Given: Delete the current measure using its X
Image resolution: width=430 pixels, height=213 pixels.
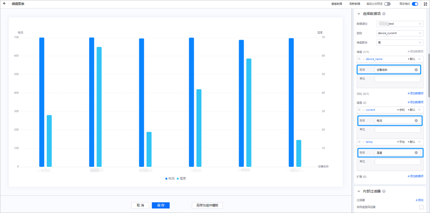Looking at the screenshot, I should click(x=419, y=110).
